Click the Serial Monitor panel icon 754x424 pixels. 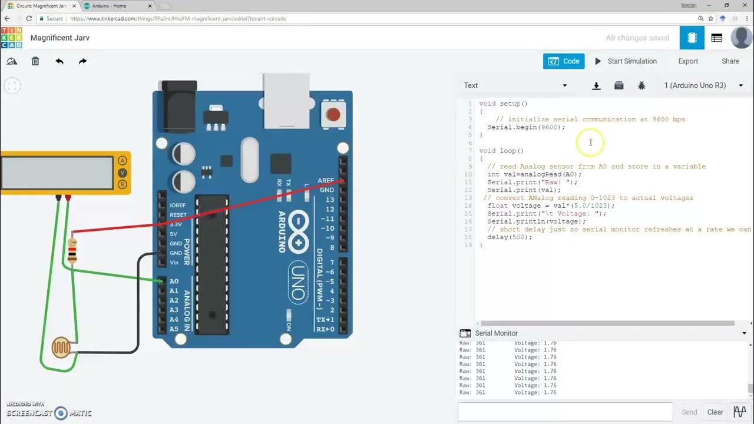(465, 333)
